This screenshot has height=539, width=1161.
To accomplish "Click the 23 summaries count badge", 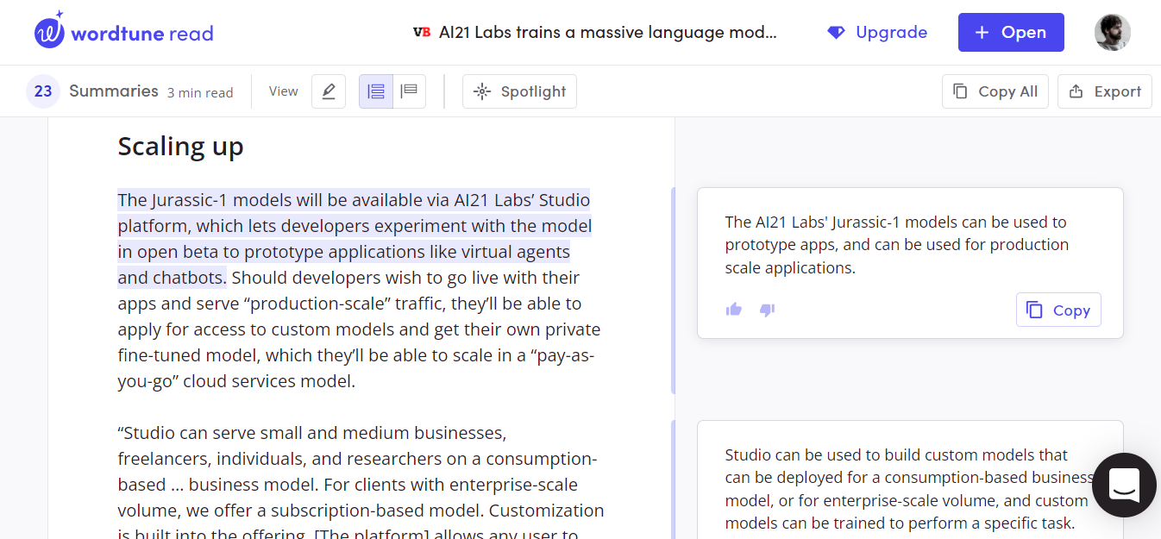I will (x=43, y=91).
